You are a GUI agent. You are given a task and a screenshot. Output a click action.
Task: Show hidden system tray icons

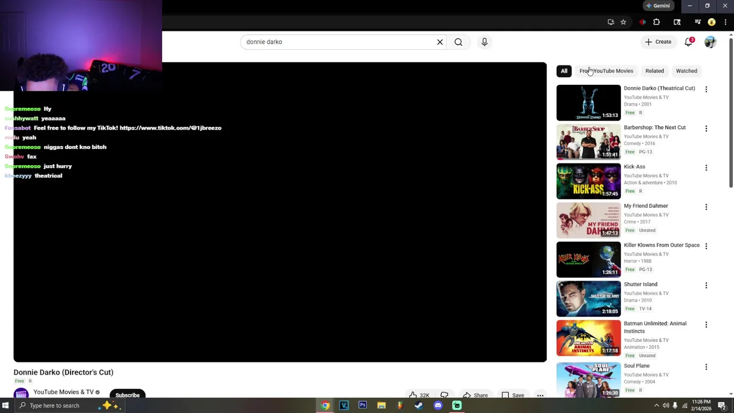click(657, 406)
